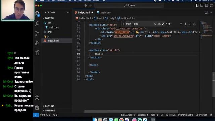The width and height of the screenshot is (215, 121).
Task: Open the Explorer activity bar icon
Action: click(37, 14)
